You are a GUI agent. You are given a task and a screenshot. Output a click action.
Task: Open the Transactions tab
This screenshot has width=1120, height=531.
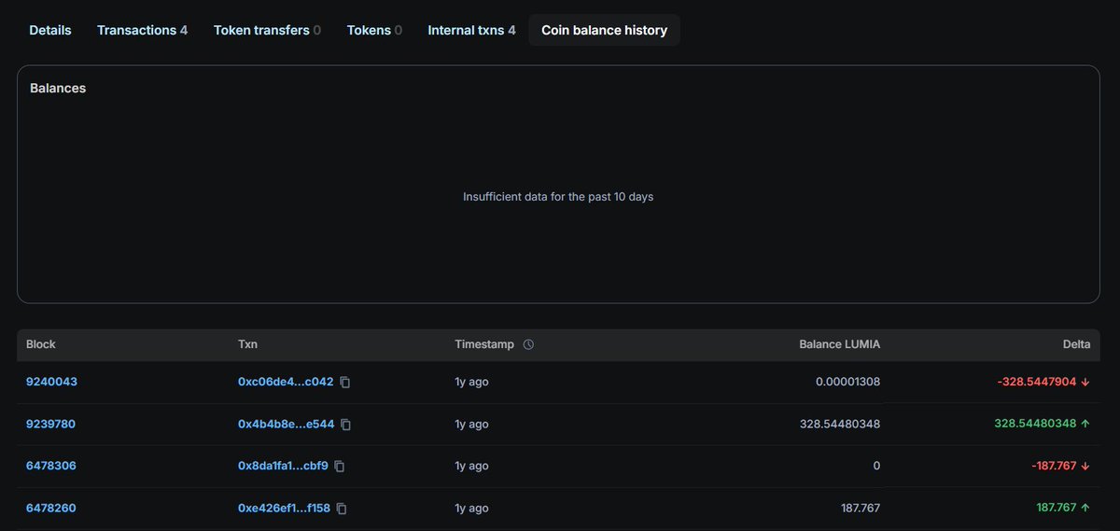pyautogui.click(x=142, y=30)
